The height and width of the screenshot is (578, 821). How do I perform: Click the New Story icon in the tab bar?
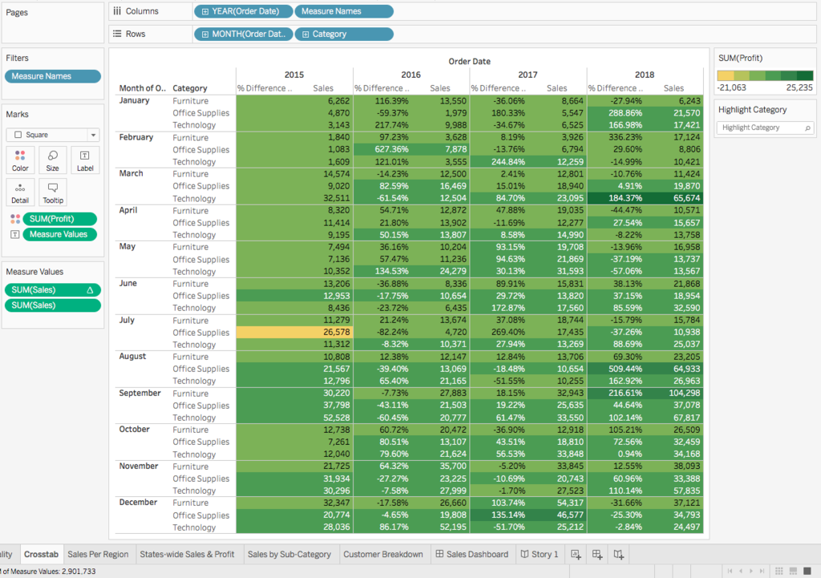[618, 555]
